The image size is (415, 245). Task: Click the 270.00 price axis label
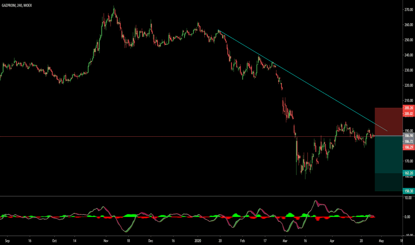(x=409, y=9)
